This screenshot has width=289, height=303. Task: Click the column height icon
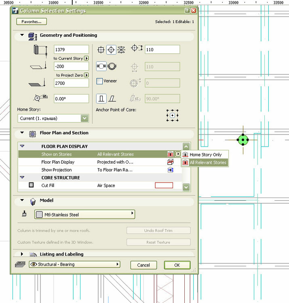tap(40, 51)
